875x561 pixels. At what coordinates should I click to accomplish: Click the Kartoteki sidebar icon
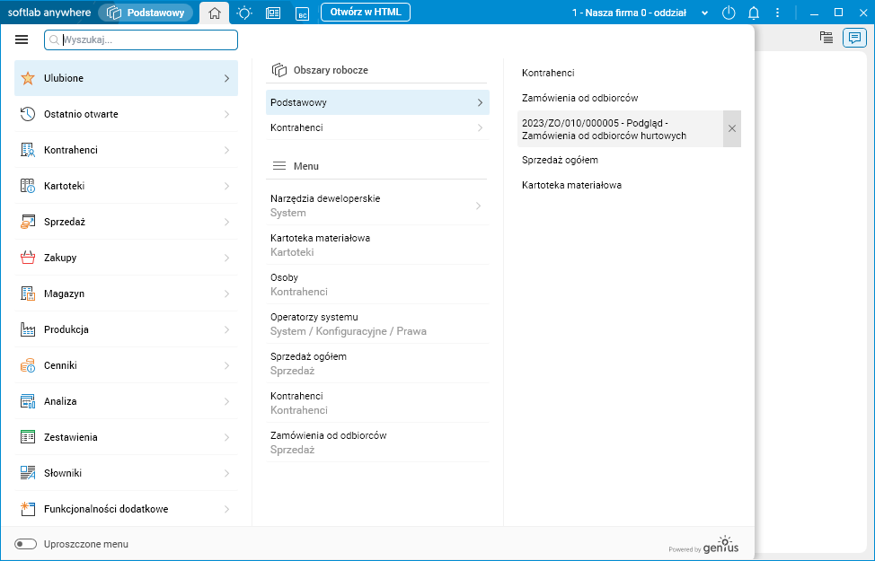(27, 186)
